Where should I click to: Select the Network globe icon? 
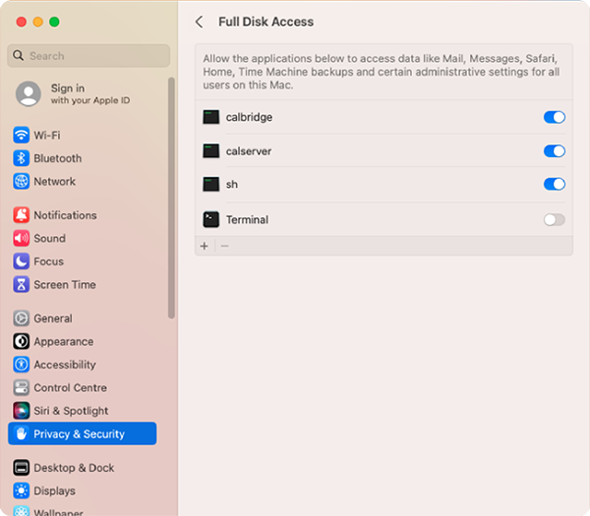(x=22, y=181)
